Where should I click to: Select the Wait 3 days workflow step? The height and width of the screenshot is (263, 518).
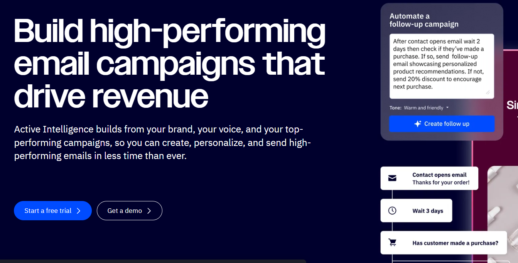coord(416,211)
